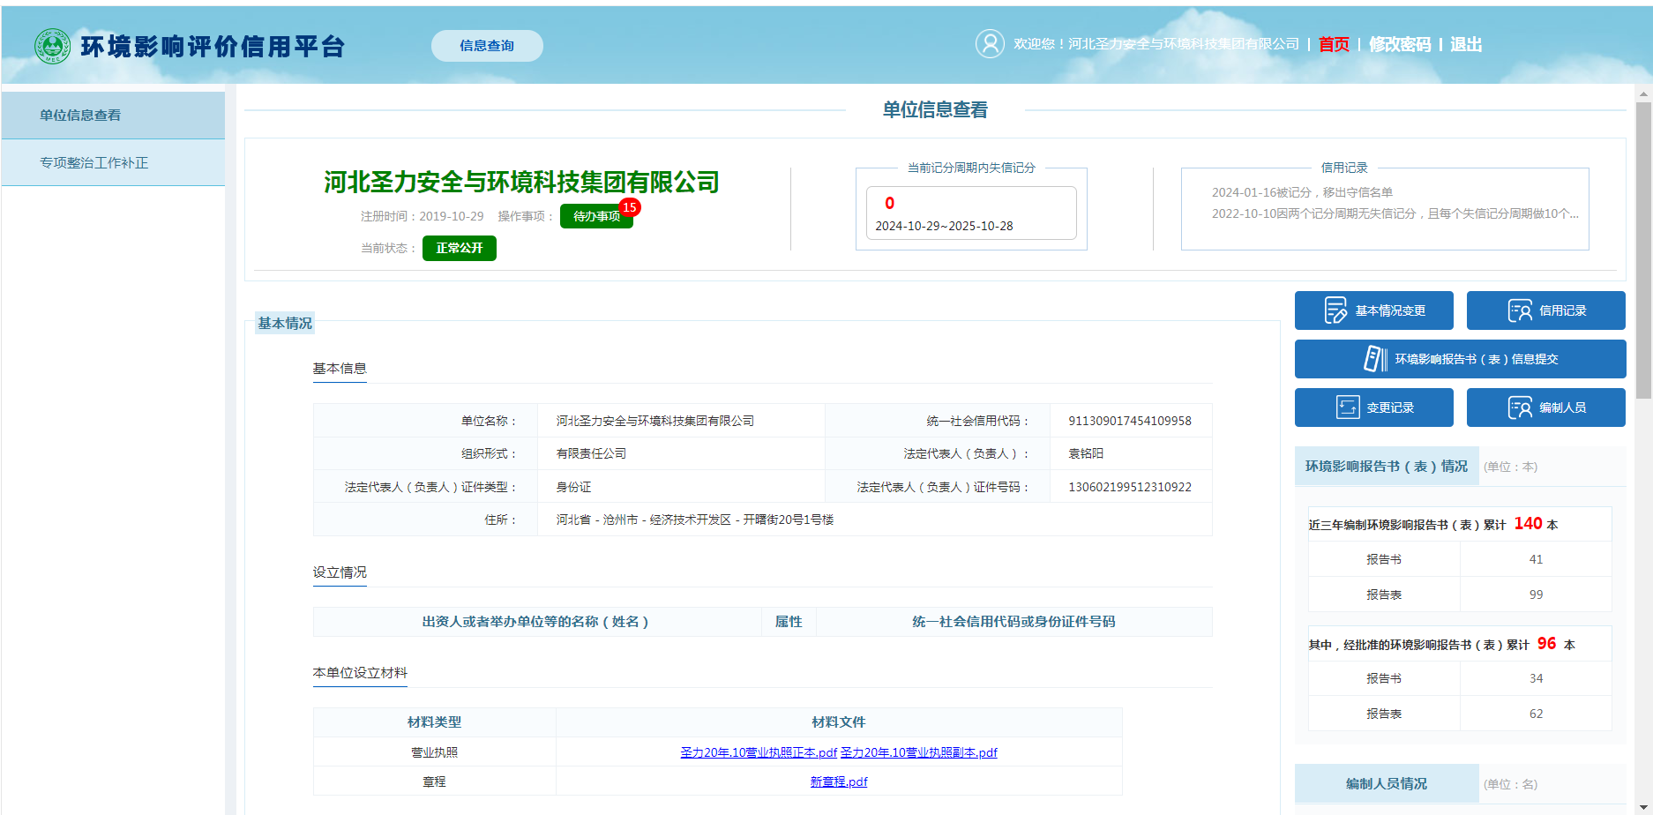Screen dimensions: 1653x815
Task: Click the 正常公开 status button
Action: click(459, 248)
